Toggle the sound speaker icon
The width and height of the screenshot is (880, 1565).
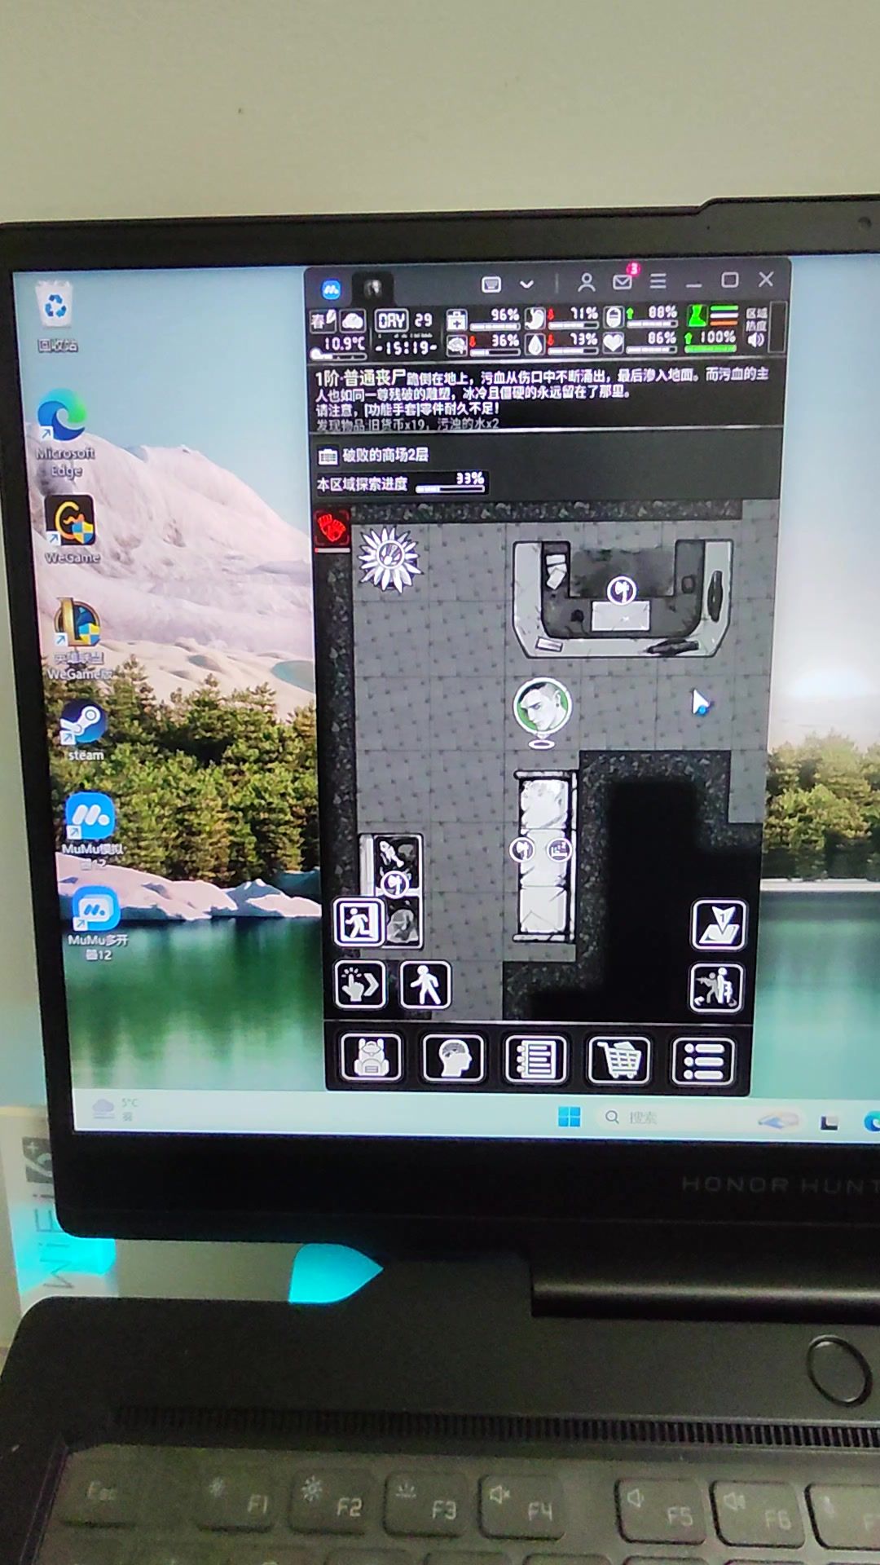coord(756,340)
